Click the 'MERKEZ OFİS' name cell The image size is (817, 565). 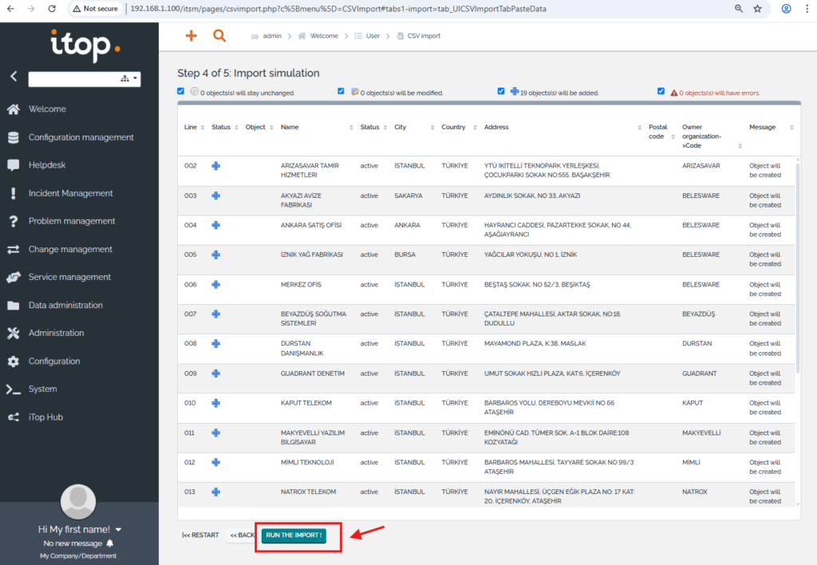(x=301, y=285)
